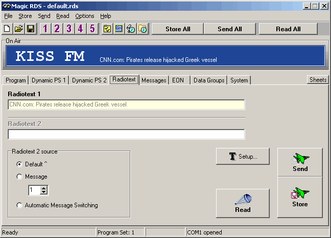Click the KISS FM On Air display
Screen dimensions: 331x238
[50, 56]
